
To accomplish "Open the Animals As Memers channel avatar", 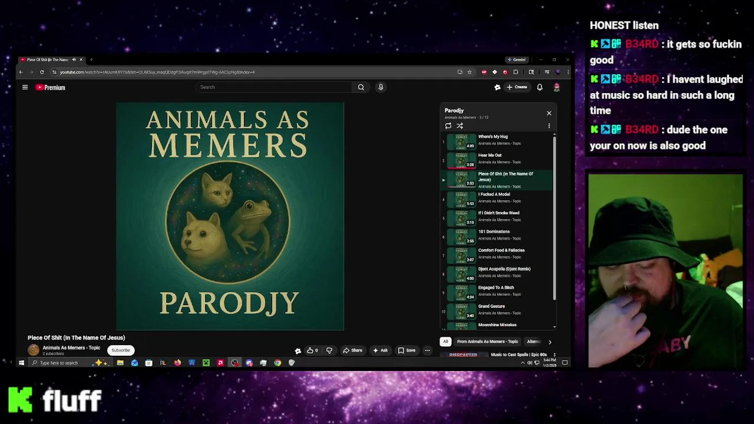I will click(x=34, y=350).
